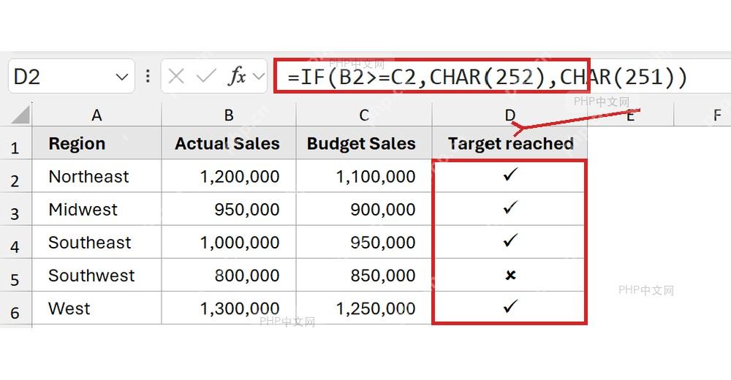The width and height of the screenshot is (731, 380).
Task: Select row 1 header
Action: (x=15, y=143)
